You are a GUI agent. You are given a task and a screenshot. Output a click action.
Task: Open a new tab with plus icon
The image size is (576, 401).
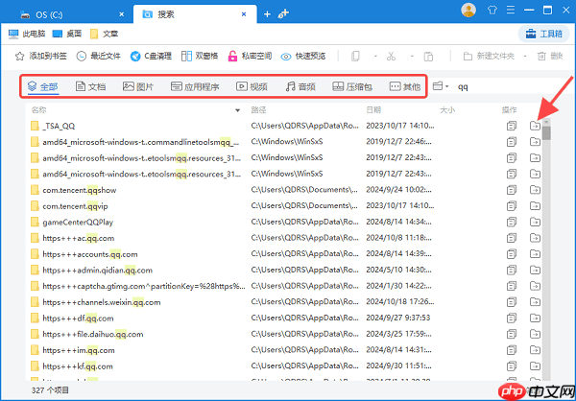click(267, 14)
